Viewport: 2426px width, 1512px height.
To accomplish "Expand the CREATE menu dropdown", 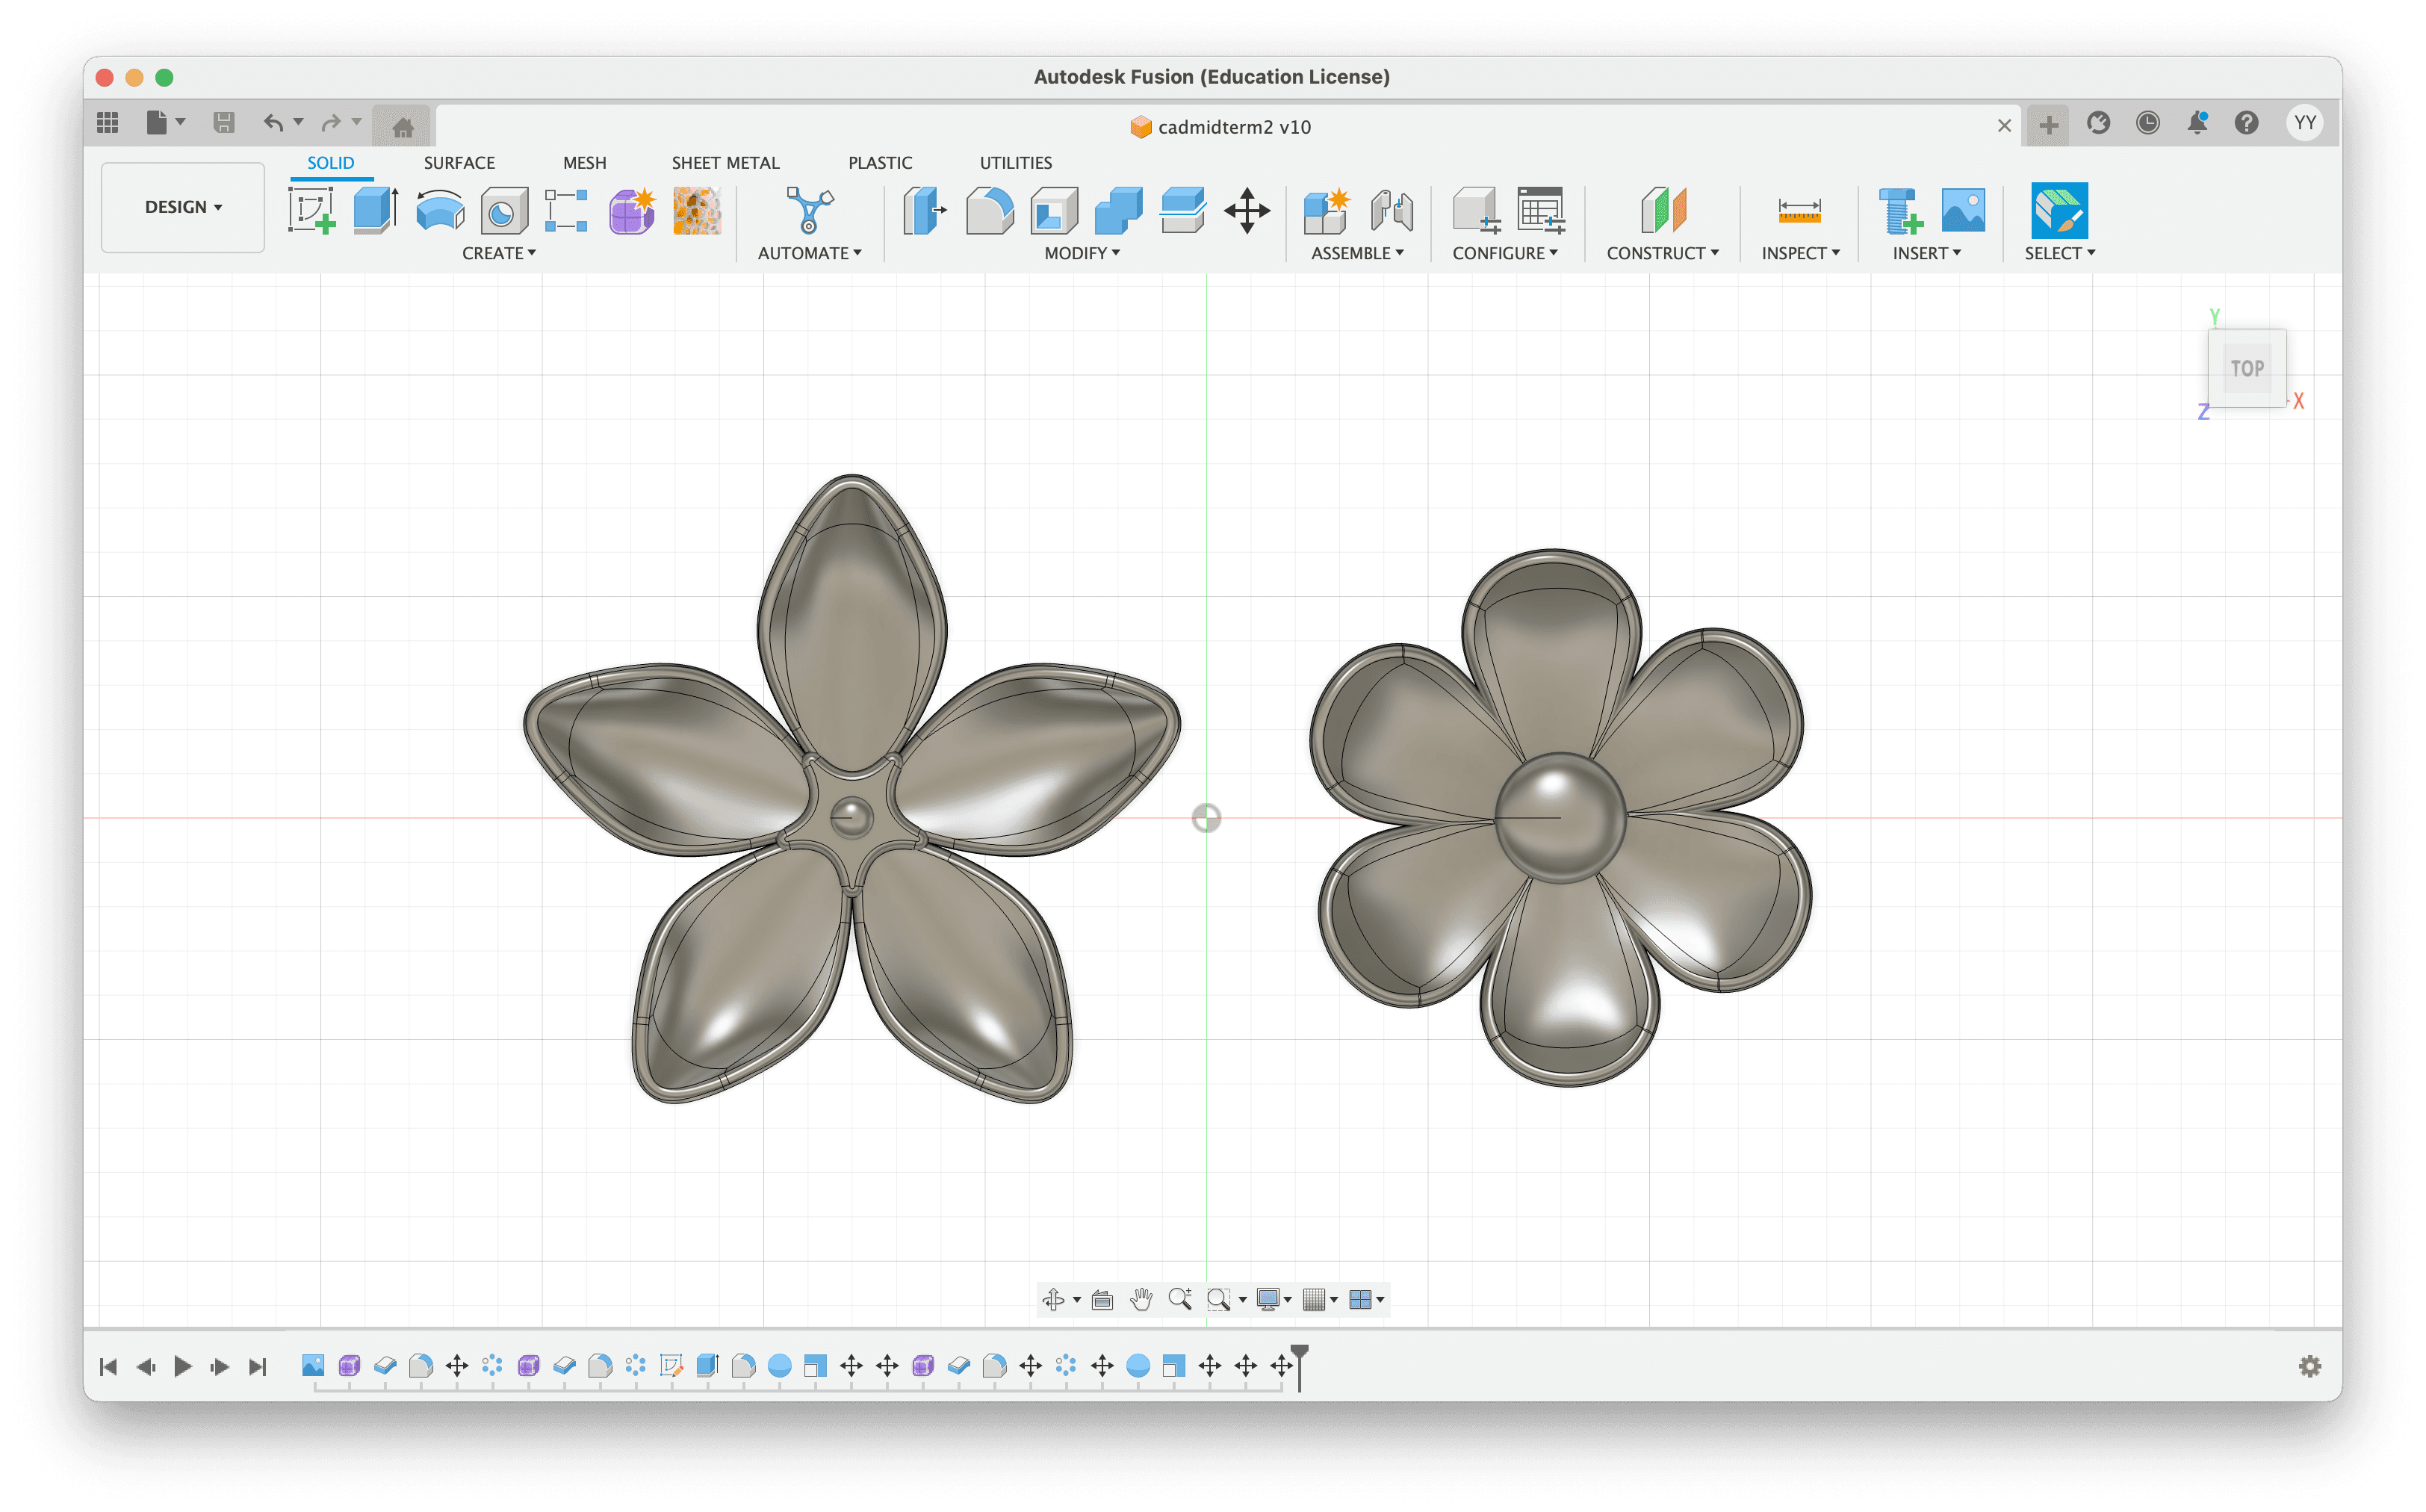I will coord(499,253).
